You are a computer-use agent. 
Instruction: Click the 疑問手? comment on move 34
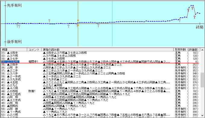point(33,62)
